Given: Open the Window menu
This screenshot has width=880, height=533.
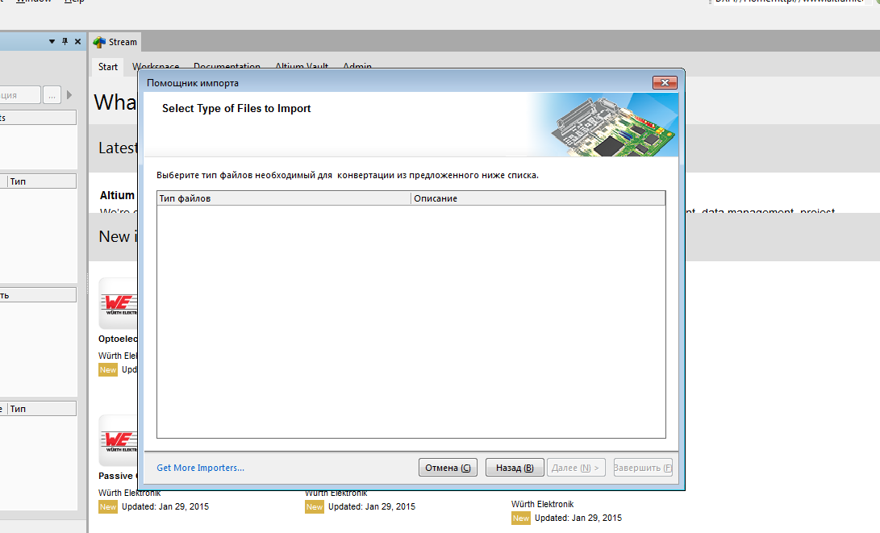Looking at the screenshot, I should (31, 1).
